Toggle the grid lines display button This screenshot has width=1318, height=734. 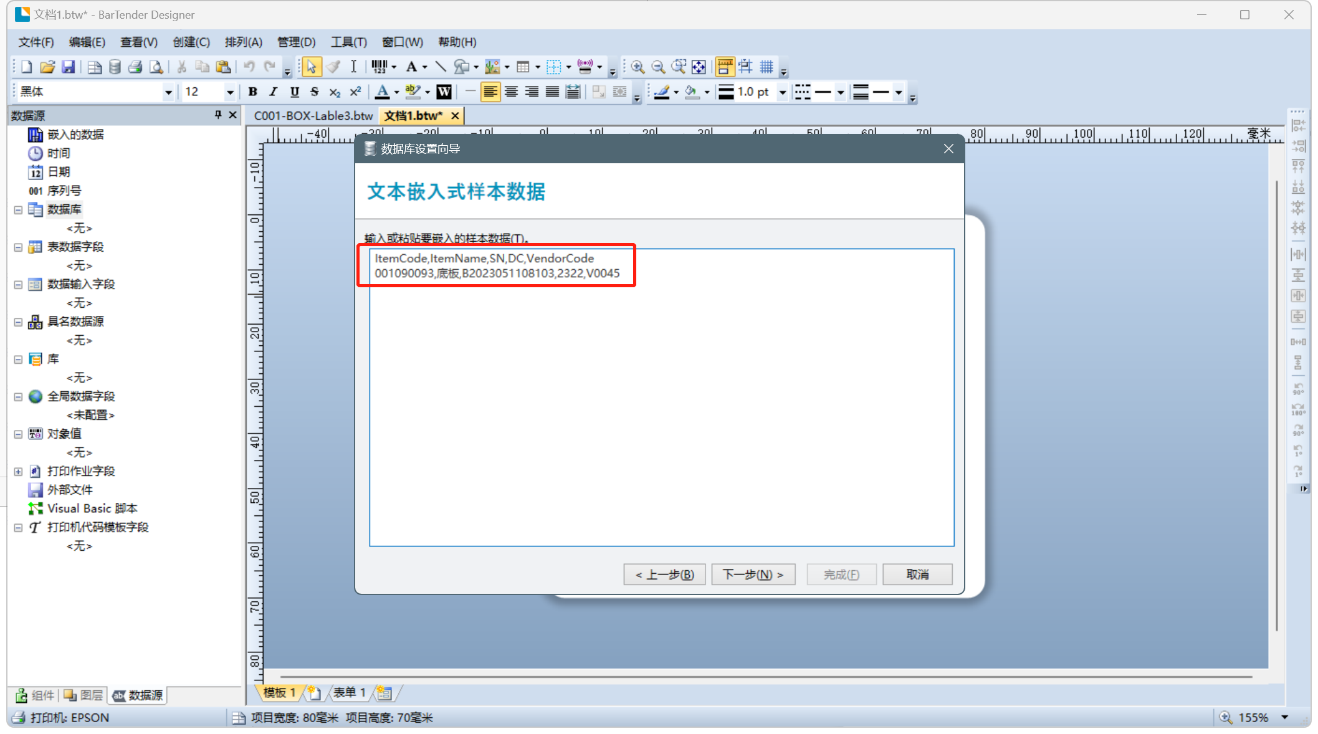pos(766,67)
